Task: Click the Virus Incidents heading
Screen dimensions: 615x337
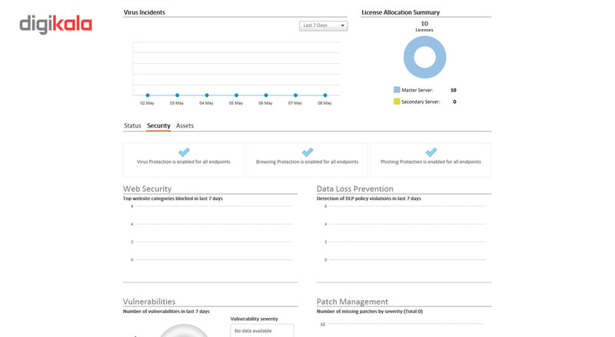Action: click(145, 12)
